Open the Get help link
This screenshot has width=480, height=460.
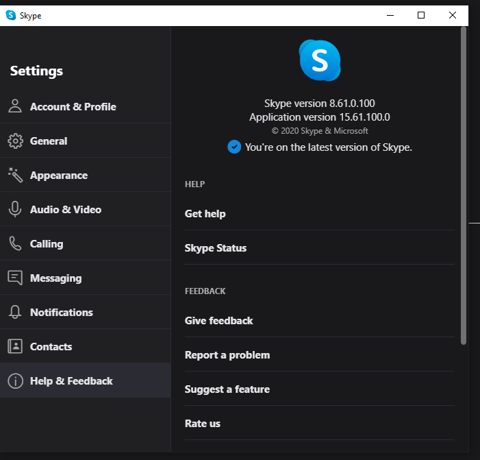[205, 214]
